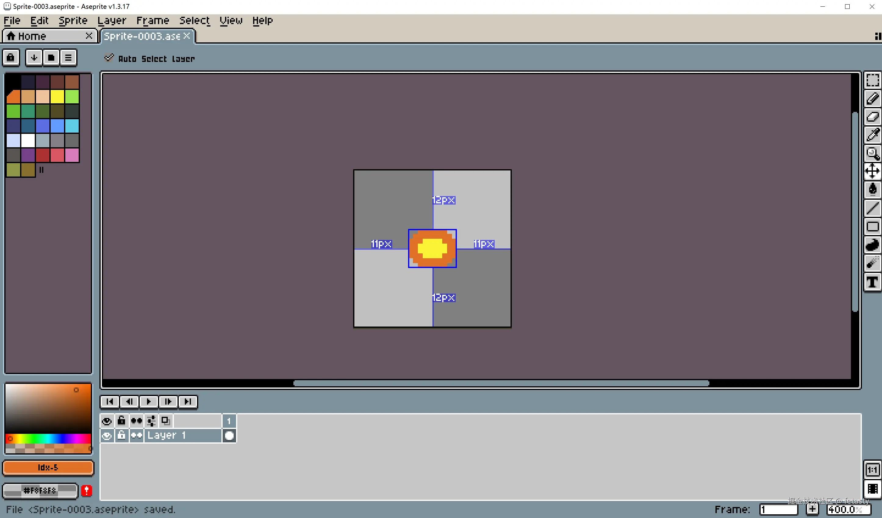Click the onion skin icon in timeline header
This screenshot has height=518, width=882.
click(x=165, y=421)
